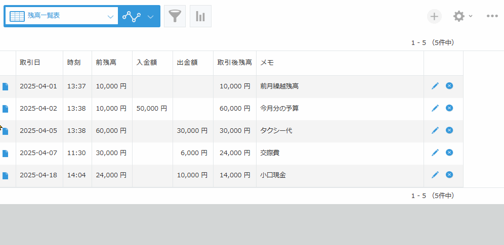The image size is (504, 245).
Task: Open the filter funnel icon
Action: tap(175, 16)
